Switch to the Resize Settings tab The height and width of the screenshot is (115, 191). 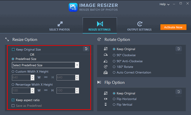100,25
